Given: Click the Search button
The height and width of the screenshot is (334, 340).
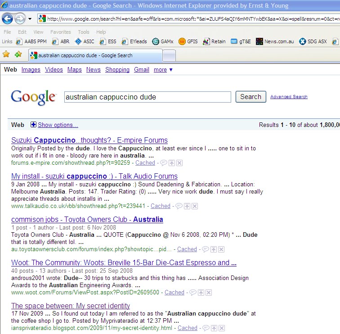Looking at the screenshot, I should pyautogui.click(x=251, y=97).
